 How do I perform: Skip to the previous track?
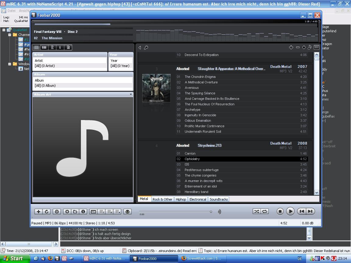click(302, 211)
